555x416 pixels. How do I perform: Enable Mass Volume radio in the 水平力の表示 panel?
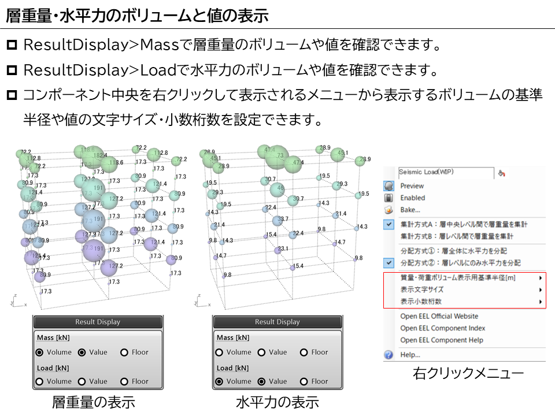219,352
